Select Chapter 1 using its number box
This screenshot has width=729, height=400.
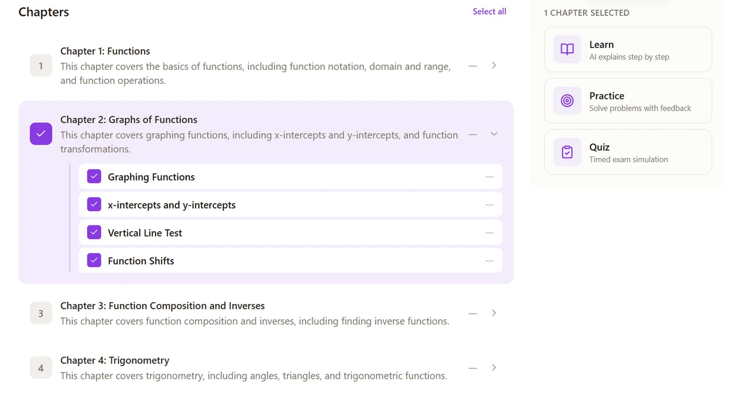[x=41, y=66]
